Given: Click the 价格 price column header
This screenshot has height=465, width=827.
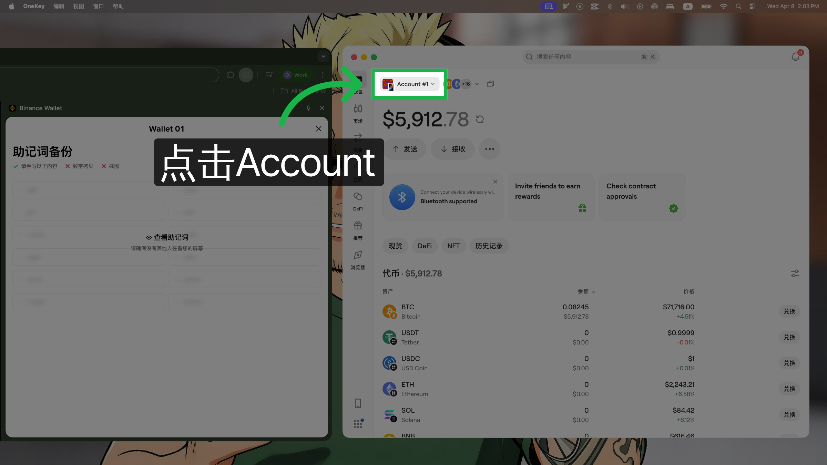Looking at the screenshot, I should pyautogui.click(x=688, y=291).
